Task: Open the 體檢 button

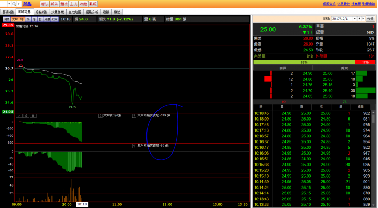Action: [64, 4]
